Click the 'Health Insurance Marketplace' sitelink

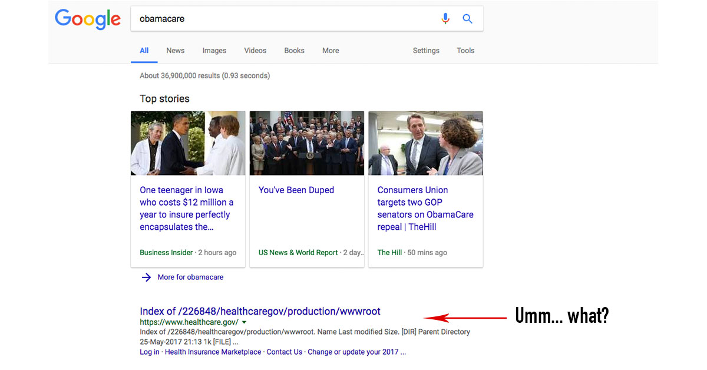(213, 352)
